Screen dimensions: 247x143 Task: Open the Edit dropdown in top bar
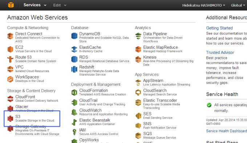pyautogui.click(x=60, y=5)
